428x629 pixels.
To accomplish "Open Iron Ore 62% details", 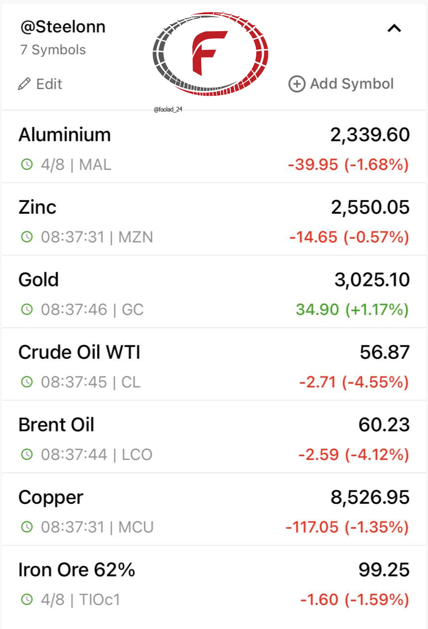I will (x=214, y=582).
